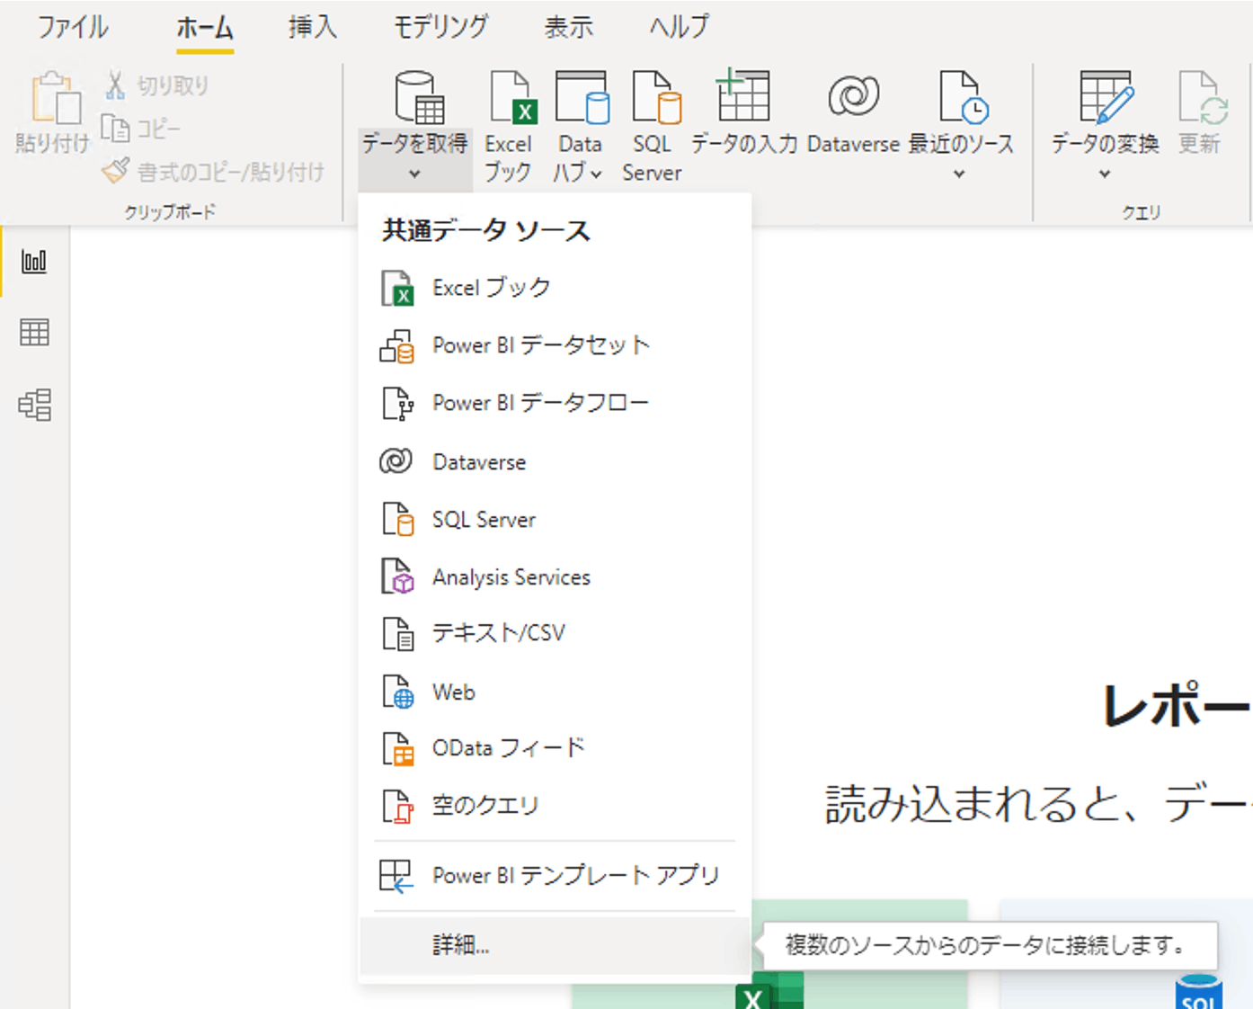This screenshot has width=1253, height=1009.
Task: Choose Power BI データフロー menu item
Action: 555,403
